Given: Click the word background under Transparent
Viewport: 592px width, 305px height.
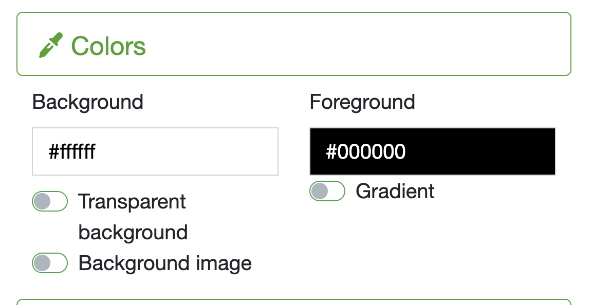Looking at the screenshot, I should 133,233.
